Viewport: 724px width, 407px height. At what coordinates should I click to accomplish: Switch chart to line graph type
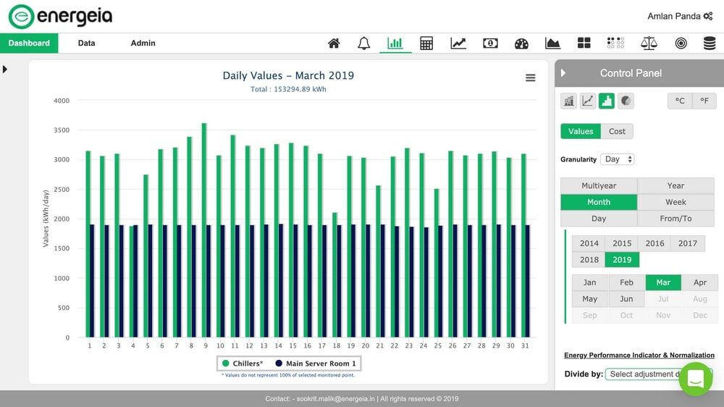coord(588,101)
